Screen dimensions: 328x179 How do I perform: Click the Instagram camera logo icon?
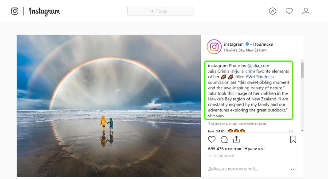[x=15, y=11]
